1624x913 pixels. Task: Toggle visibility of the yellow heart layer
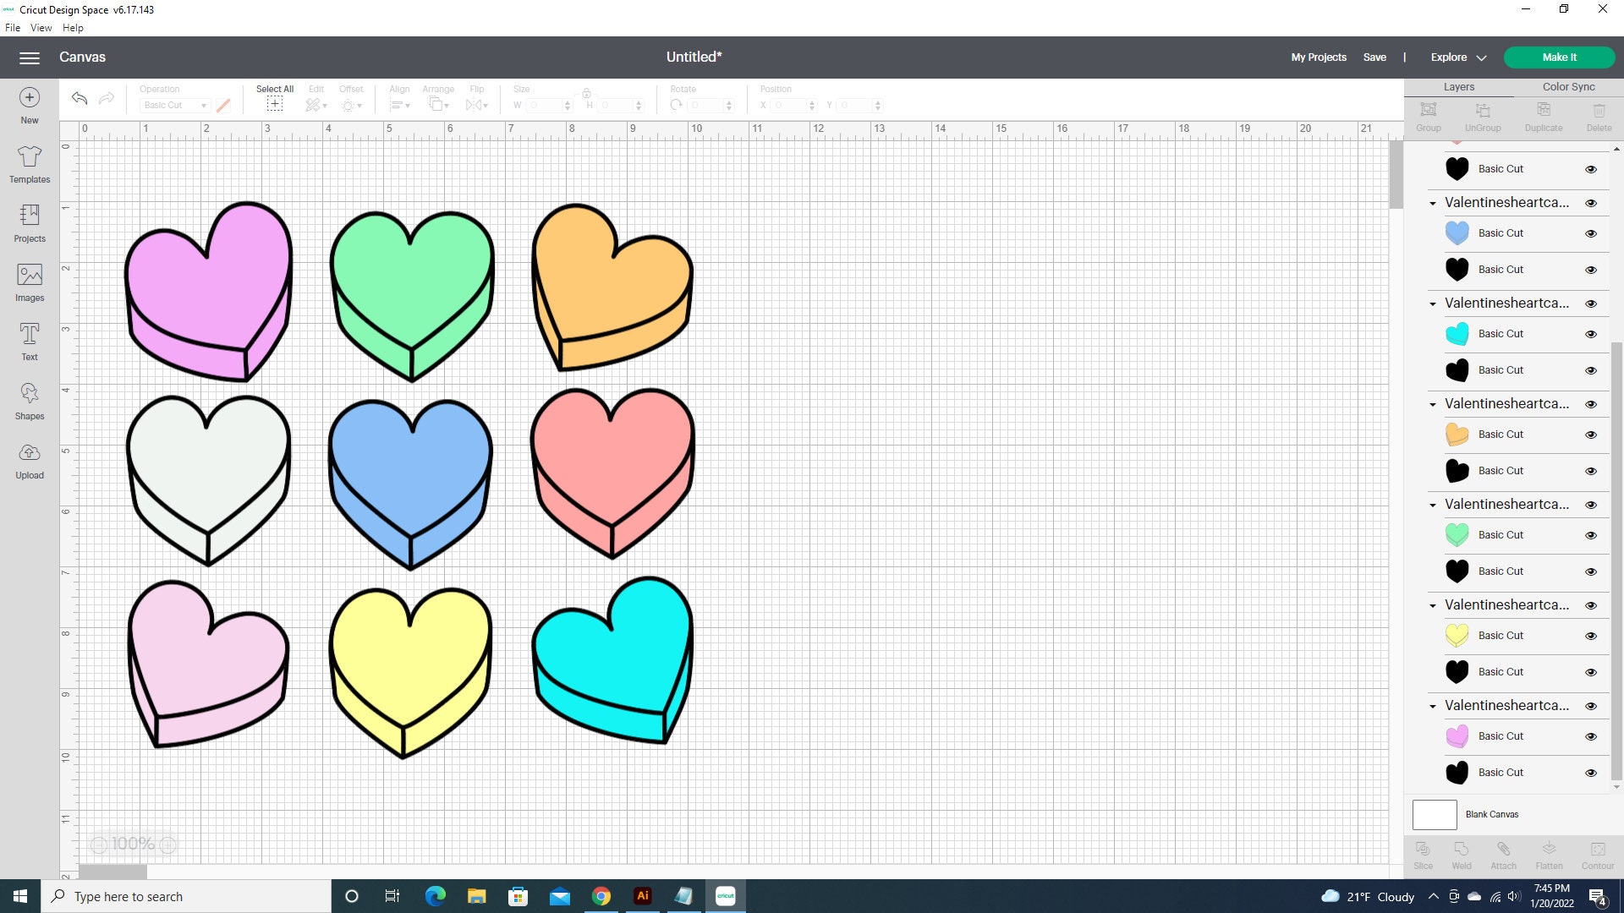tap(1591, 635)
